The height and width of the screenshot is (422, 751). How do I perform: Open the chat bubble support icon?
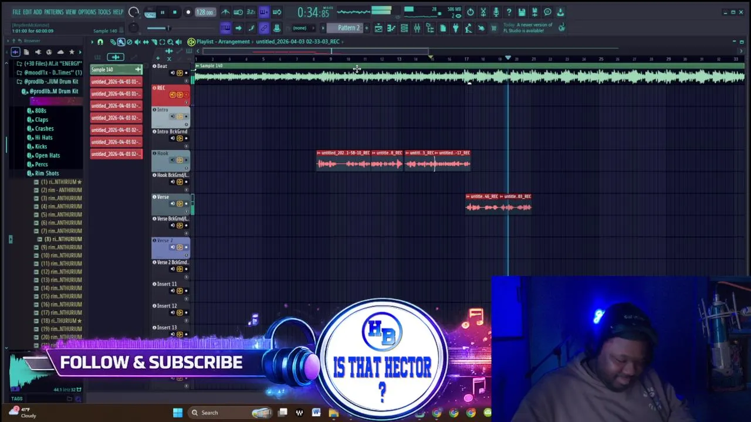[547, 12]
